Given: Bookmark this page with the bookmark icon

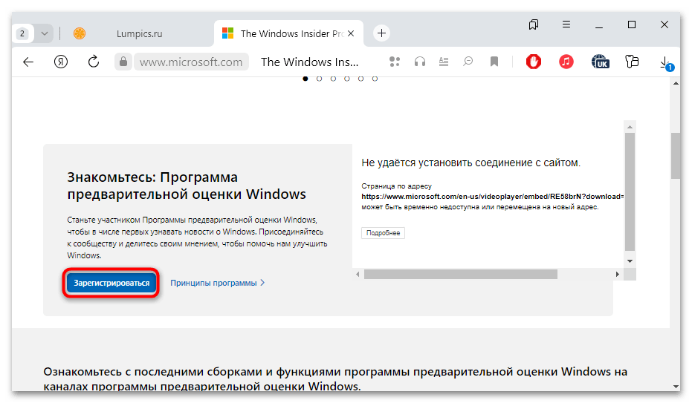Looking at the screenshot, I should 494,62.
